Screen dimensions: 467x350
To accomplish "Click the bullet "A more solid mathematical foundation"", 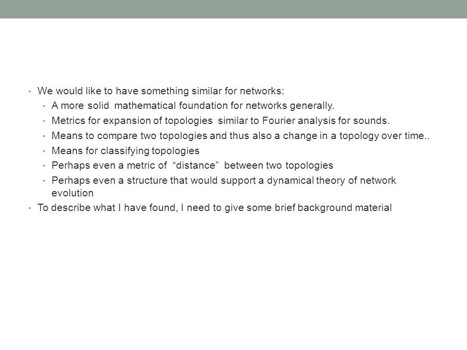I will tap(193, 106).
